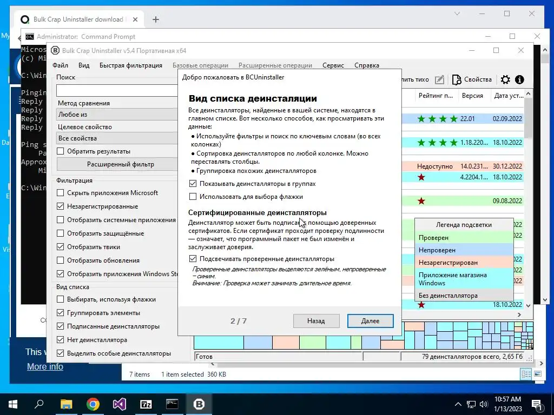The width and height of the screenshot is (554, 415).
Task: Open the notification center icon
Action: click(537, 404)
